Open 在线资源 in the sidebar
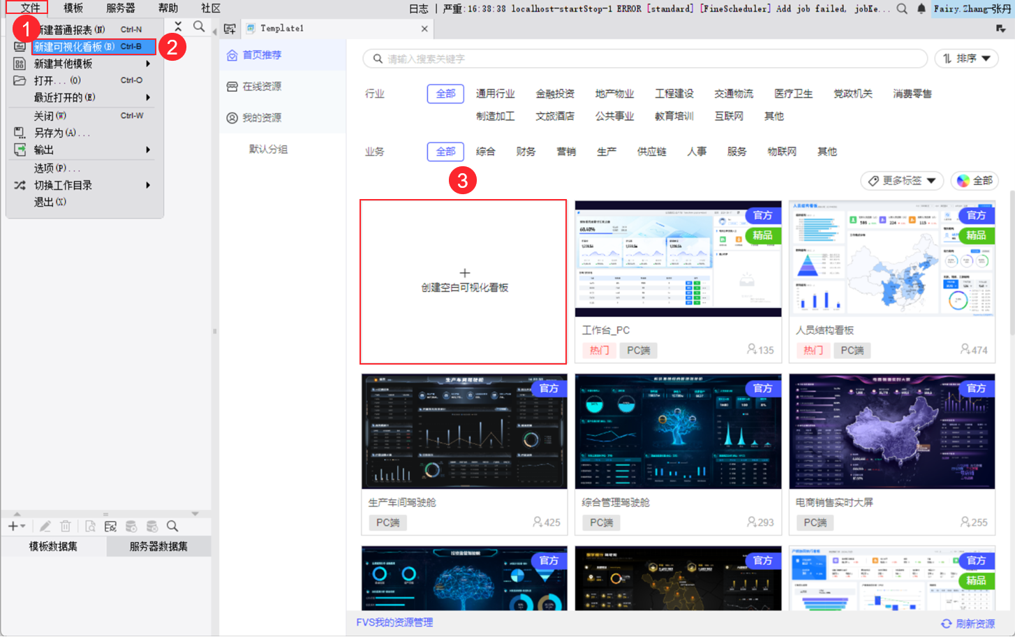The height and width of the screenshot is (637, 1015). (261, 87)
